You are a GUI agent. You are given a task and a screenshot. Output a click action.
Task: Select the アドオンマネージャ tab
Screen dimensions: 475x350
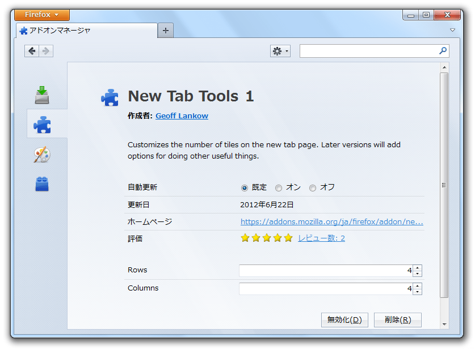coord(86,31)
